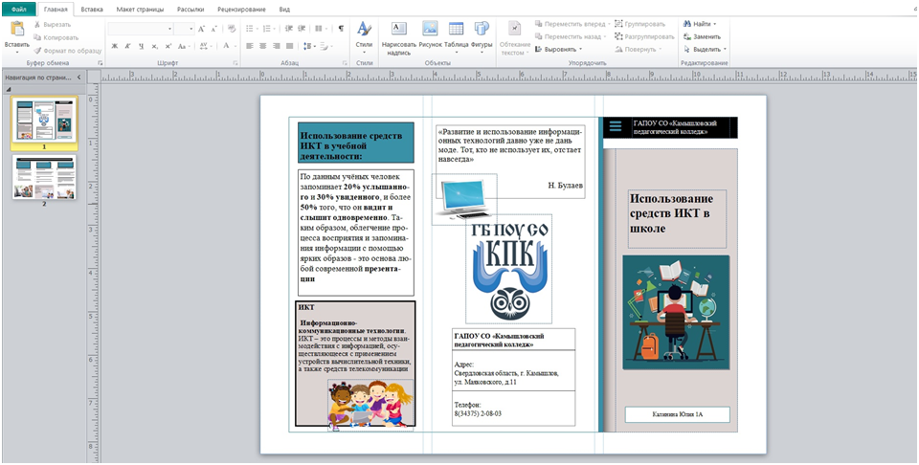Click the clear formatting icon

pyautogui.click(x=231, y=28)
